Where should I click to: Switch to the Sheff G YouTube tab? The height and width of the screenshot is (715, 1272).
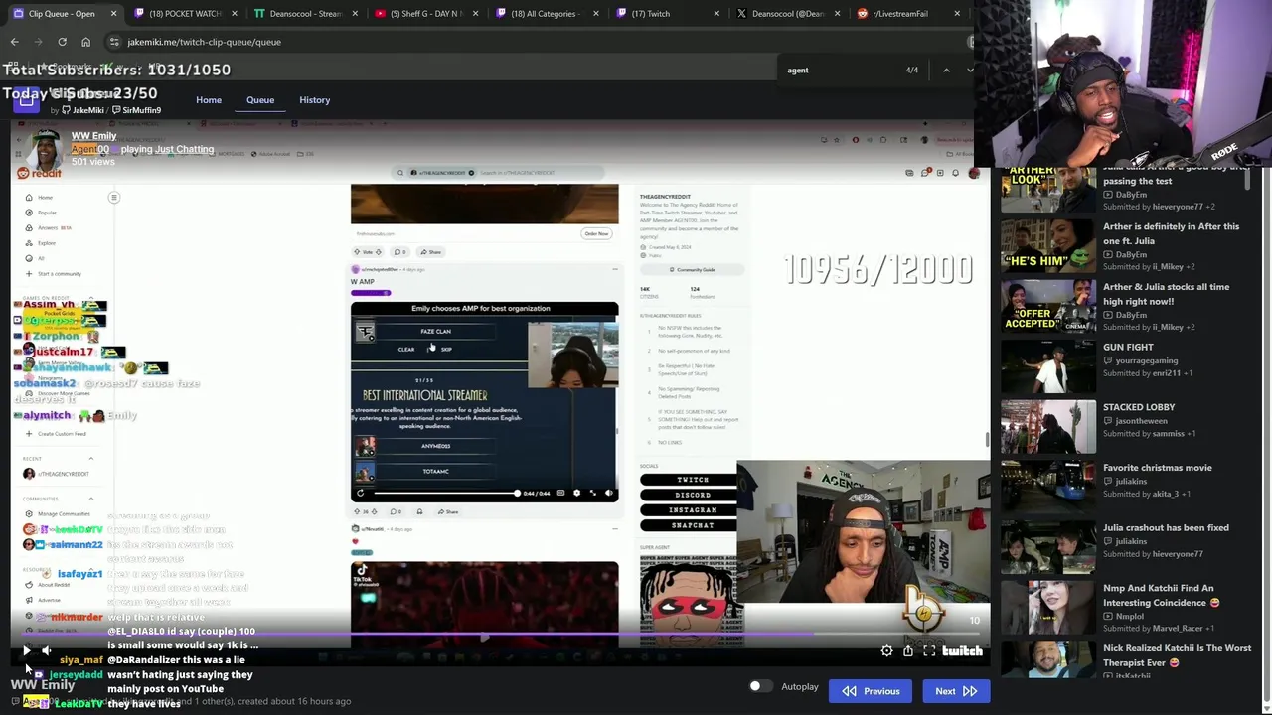[426, 14]
